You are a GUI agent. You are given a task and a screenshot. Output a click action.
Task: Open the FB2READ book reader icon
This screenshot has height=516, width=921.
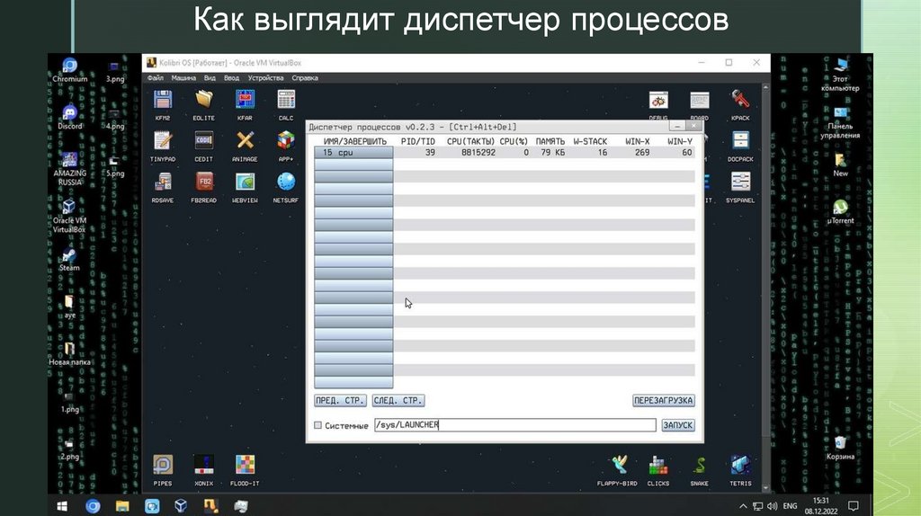point(204,182)
